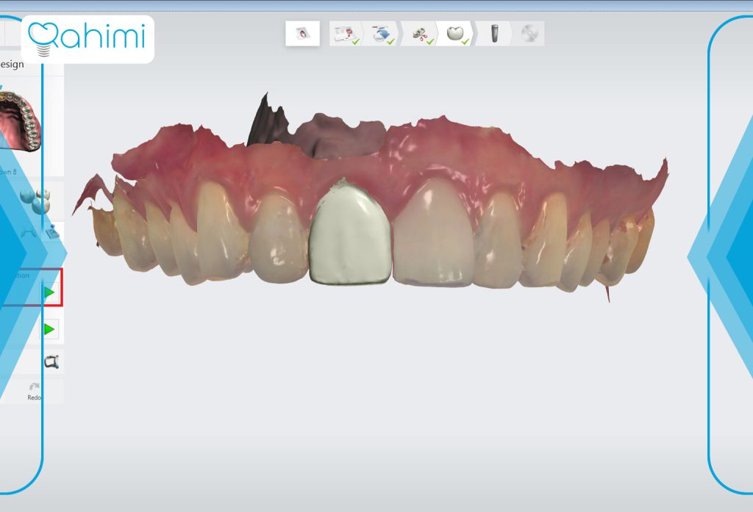Click the lower green play arrow button

tap(49, 329)
